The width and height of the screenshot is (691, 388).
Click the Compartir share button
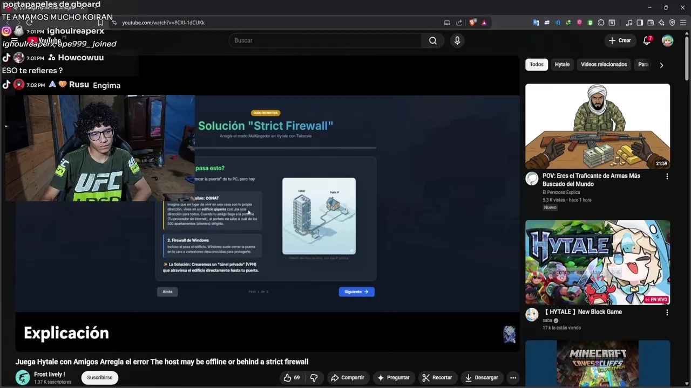pos(347,378)
